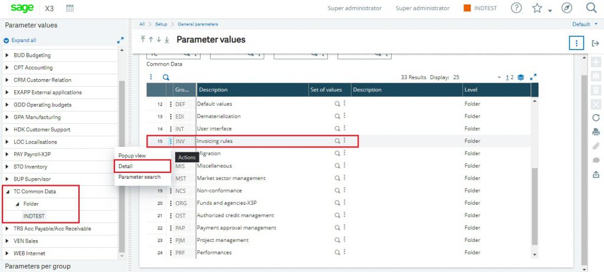The height and width of the screenshot is (272, 604).
Task: Click the attachment paperclip icon
Action: coord(596,146)
